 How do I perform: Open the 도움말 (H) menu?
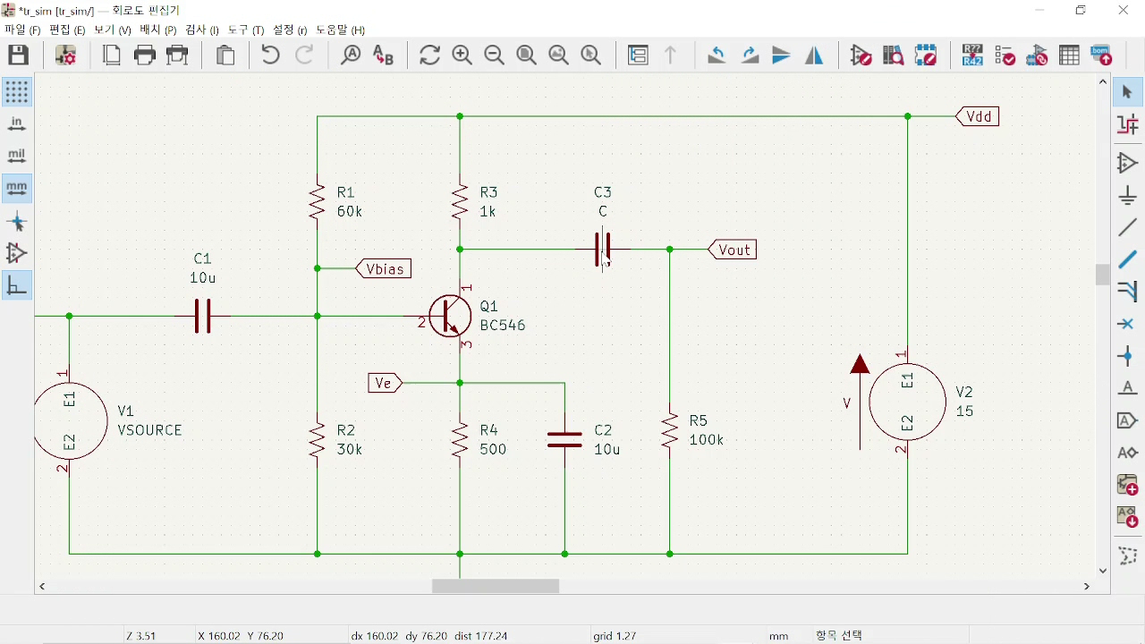click(x=341, y=30)
